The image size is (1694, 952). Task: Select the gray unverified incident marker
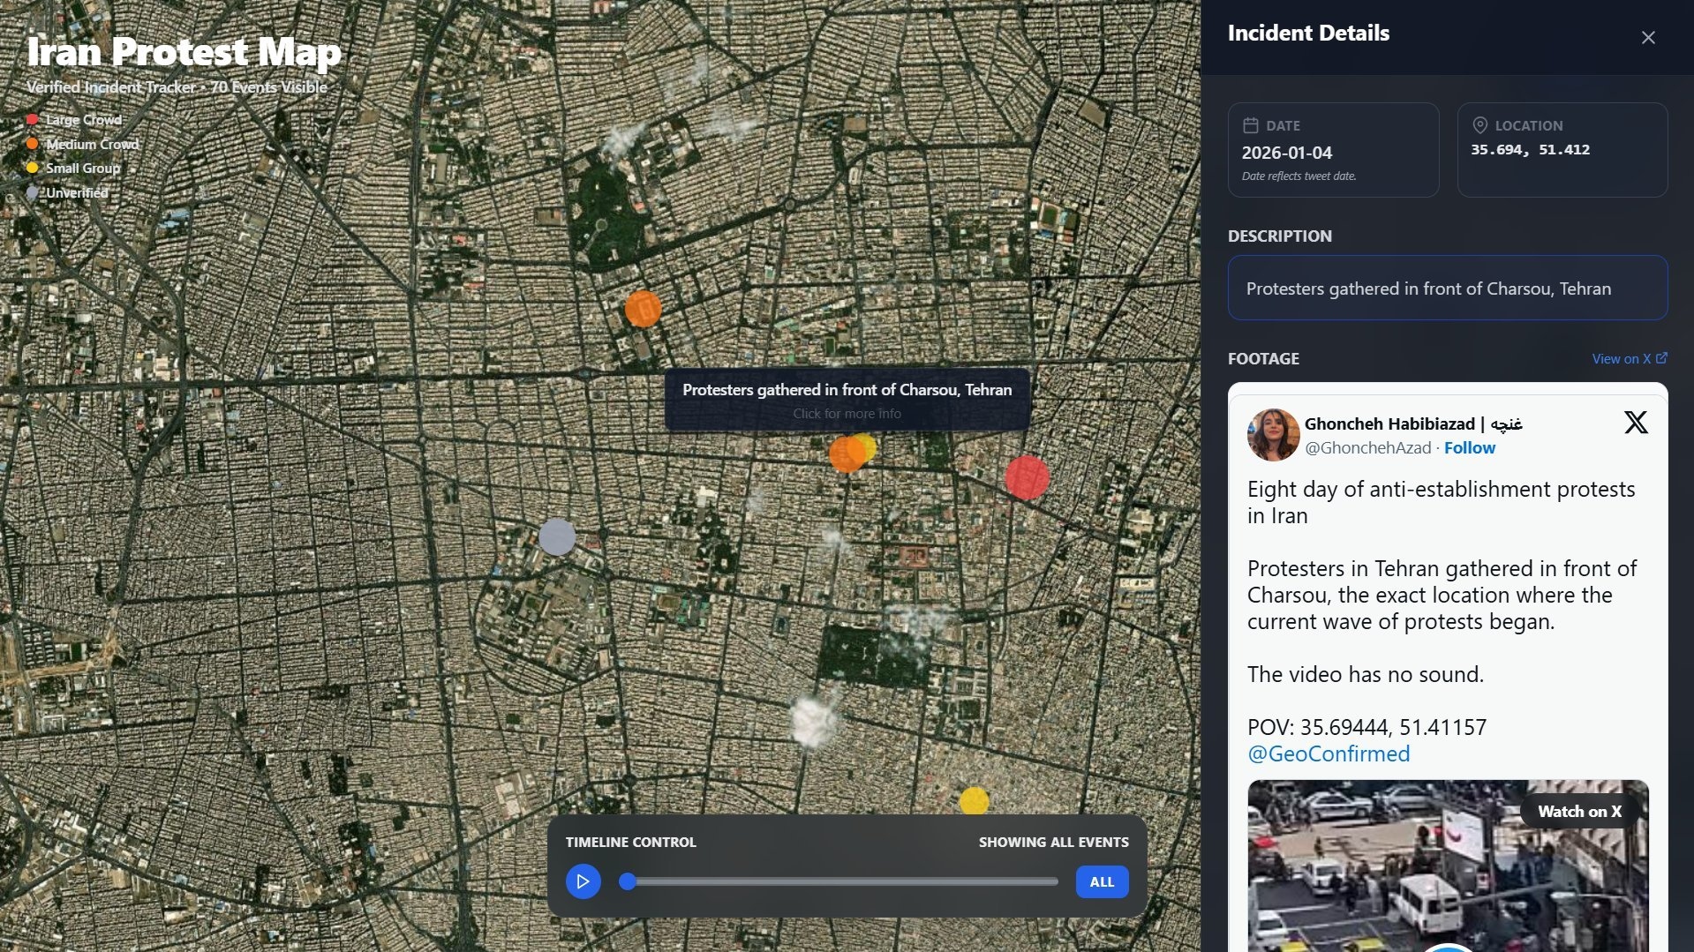557,536
